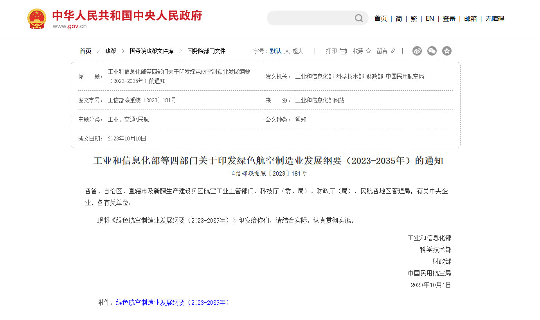Click the main article headline
Viewport: 540px width, 320px height.
[268, 161]
